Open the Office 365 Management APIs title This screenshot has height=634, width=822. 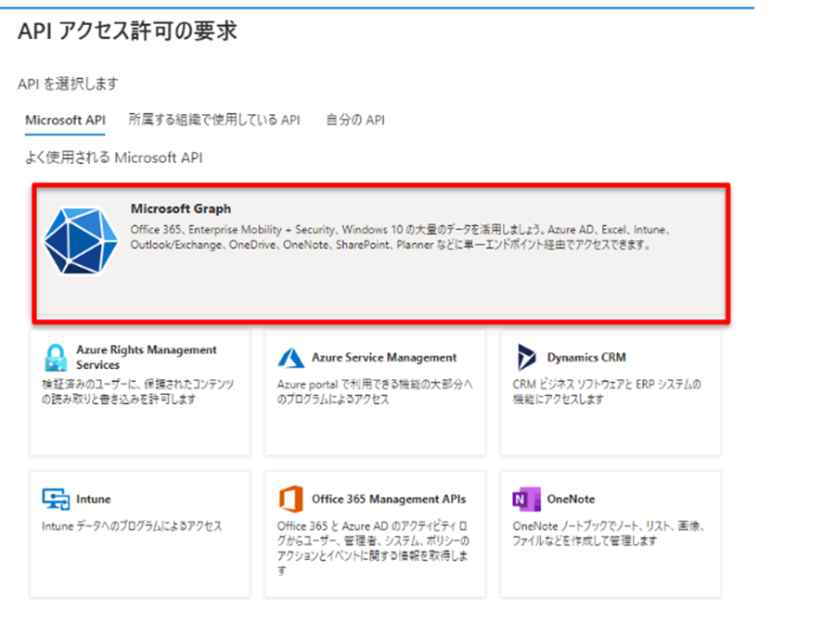click(389, 499)
